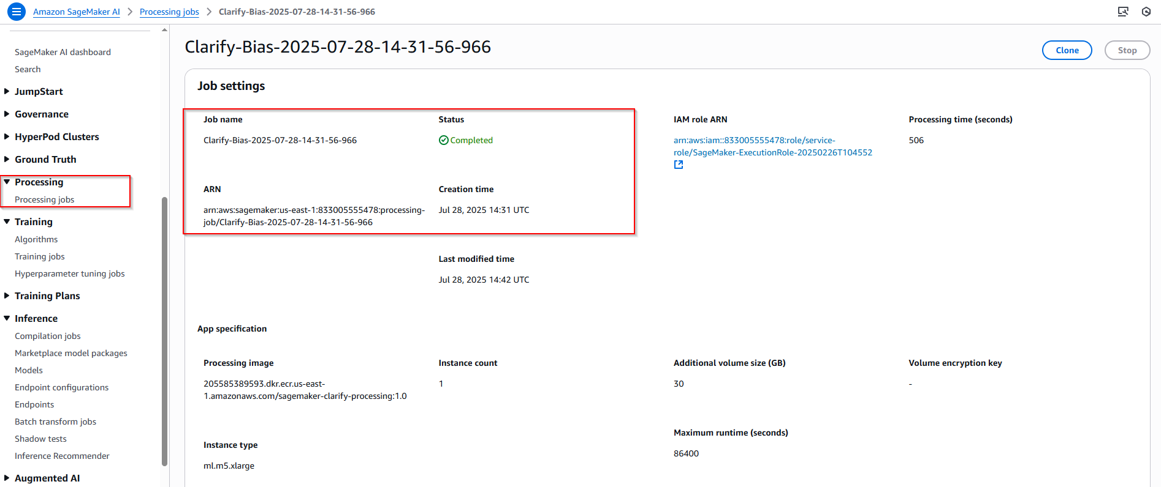This screenshot has width=1161, height=487.
Task: Open Search in the sidebar
Action: 28,69
